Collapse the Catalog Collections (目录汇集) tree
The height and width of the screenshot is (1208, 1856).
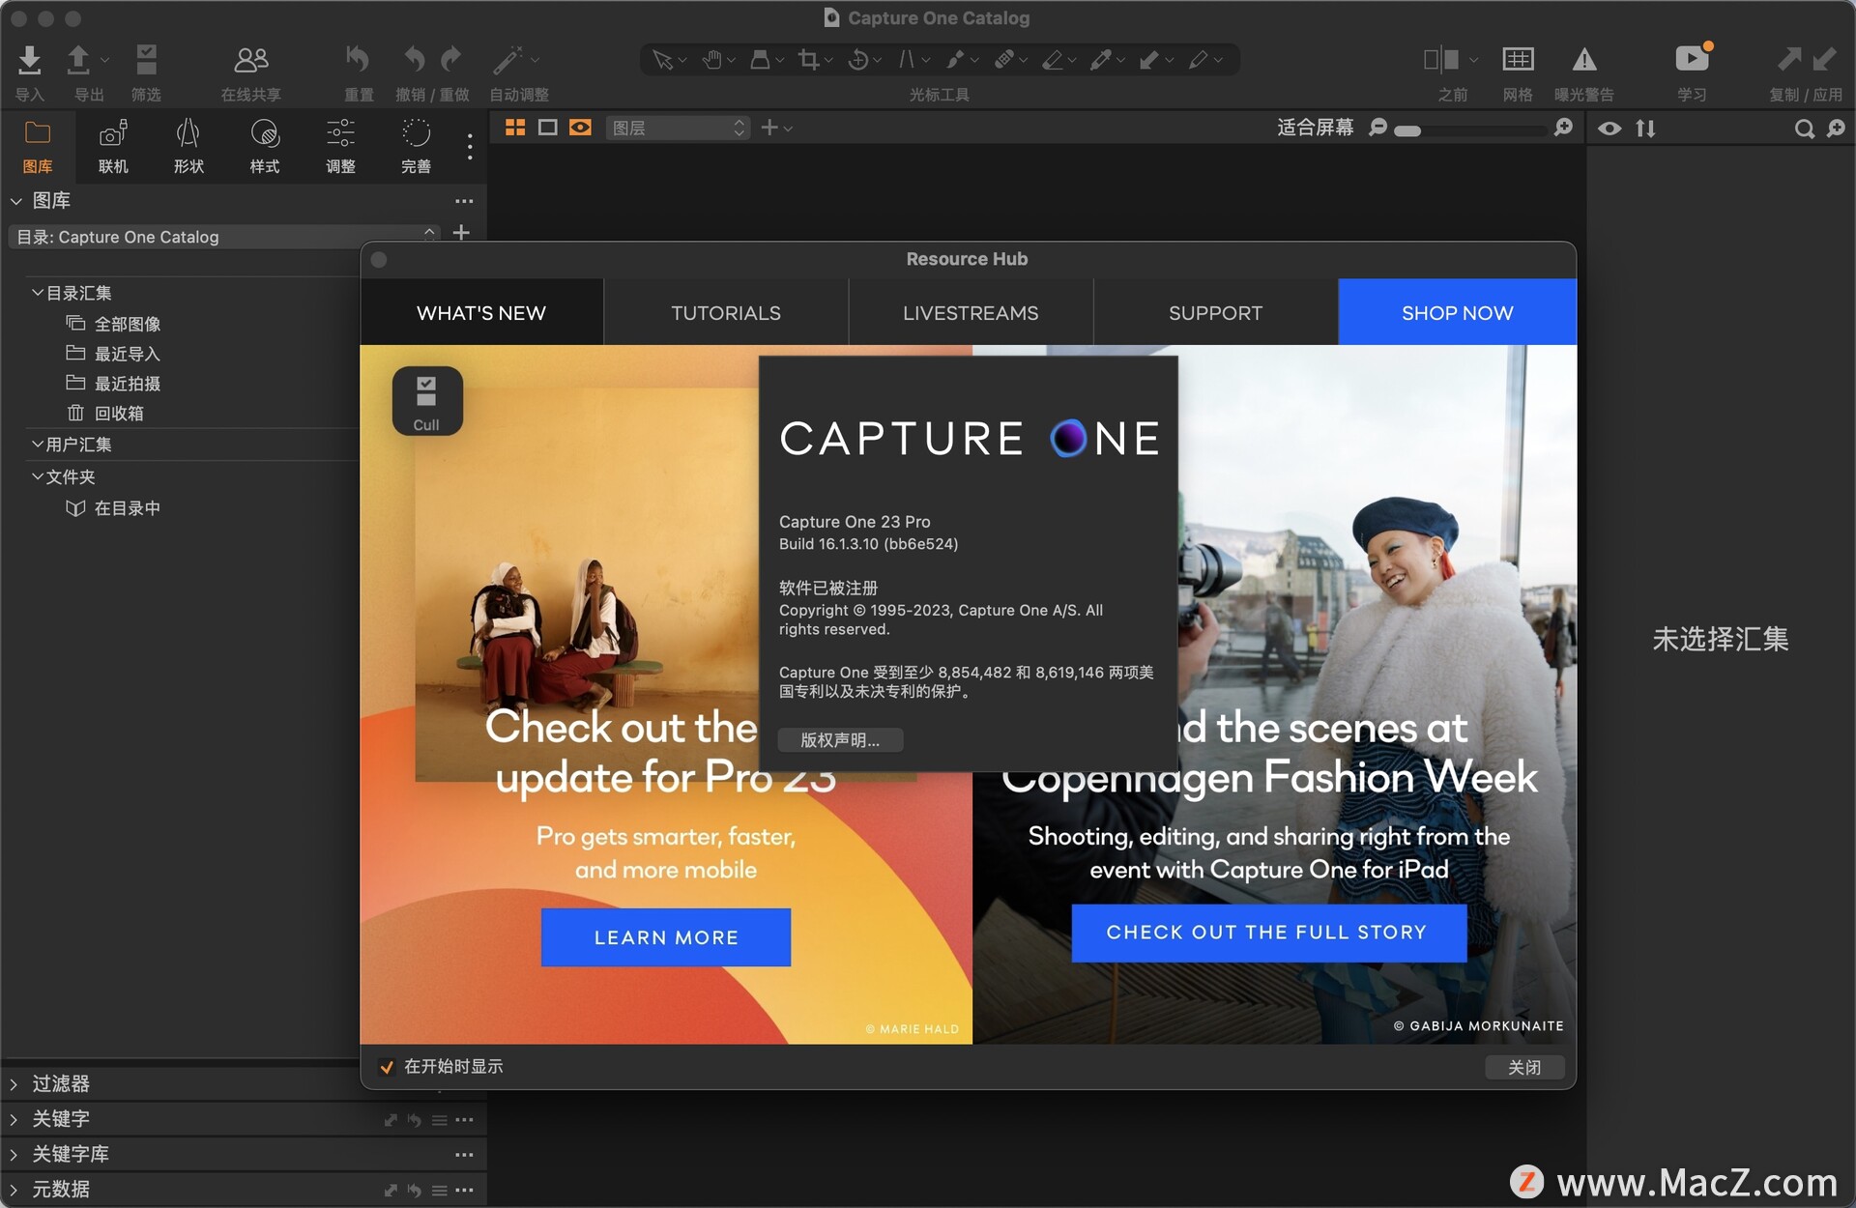37,293
